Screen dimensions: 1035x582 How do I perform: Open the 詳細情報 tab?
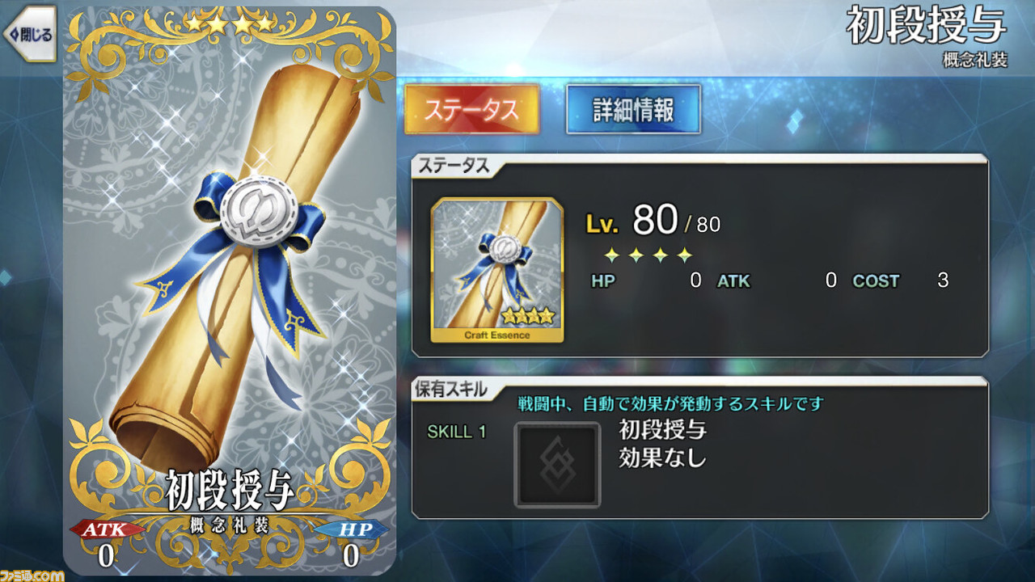coord(633,109)
